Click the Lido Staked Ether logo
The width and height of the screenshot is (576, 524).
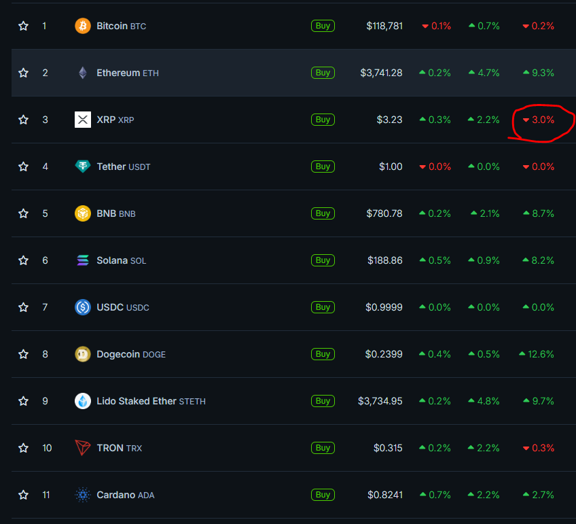[83, 401]
